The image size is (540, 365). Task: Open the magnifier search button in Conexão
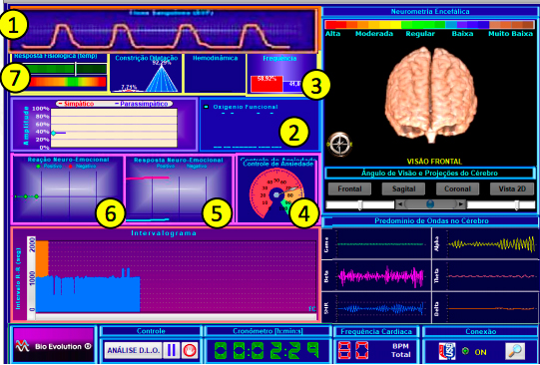point(515,351)
